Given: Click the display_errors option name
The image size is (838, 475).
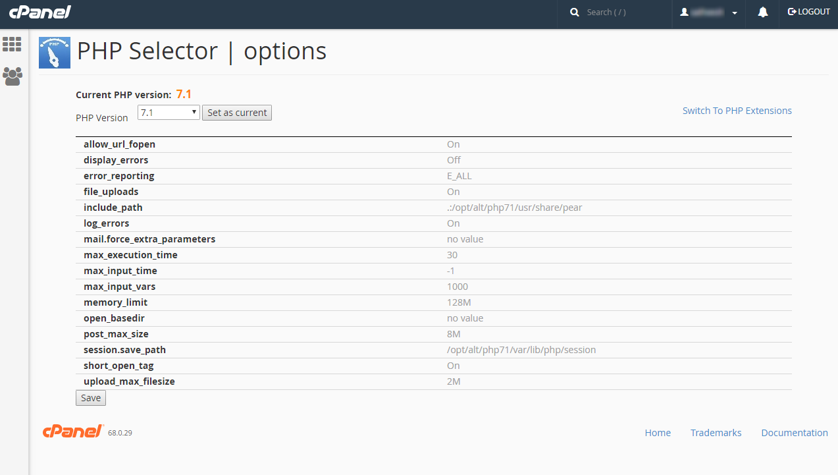Looking at the screenshot, I should tap(116, 160).
